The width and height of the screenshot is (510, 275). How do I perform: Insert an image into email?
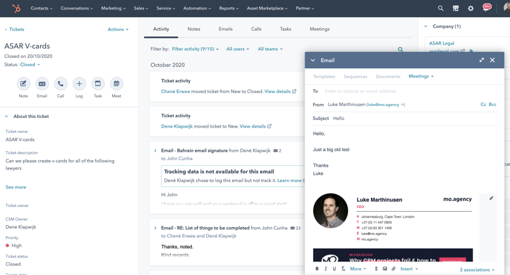(x=385, y=269)
